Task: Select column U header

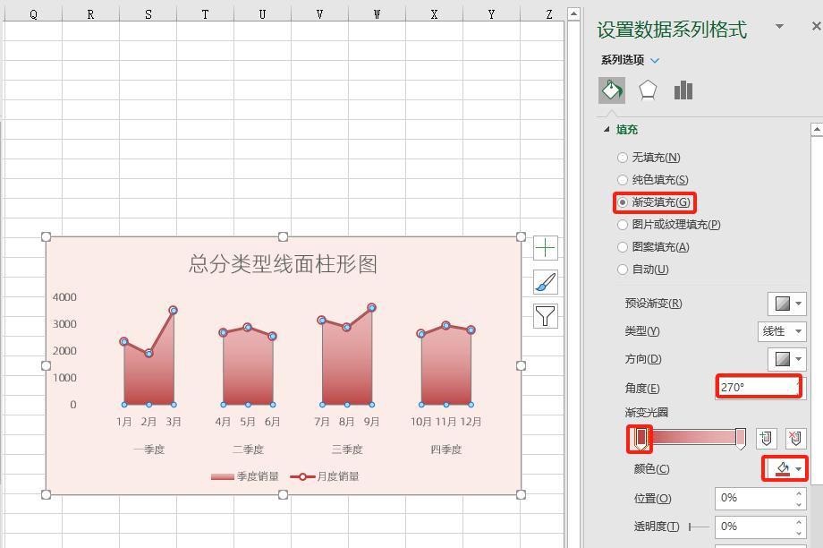Action: click(262, 14)
